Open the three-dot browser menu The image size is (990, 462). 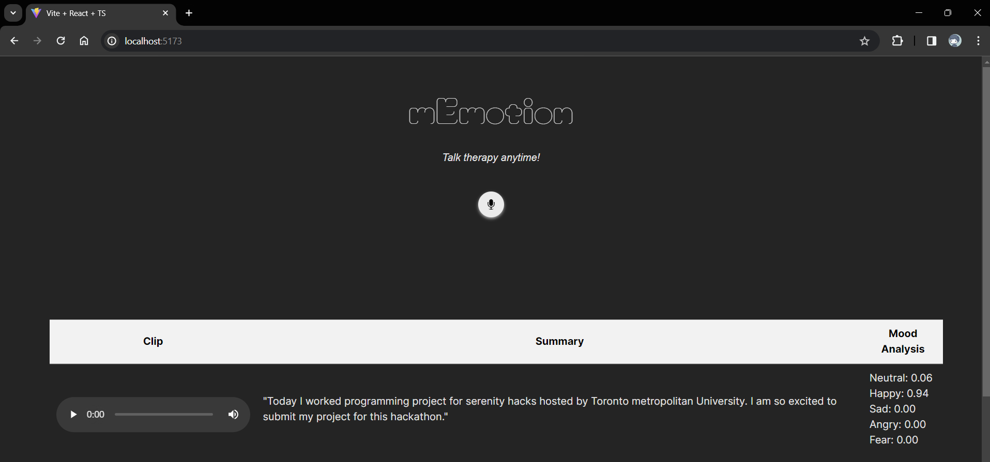[978, 41]
